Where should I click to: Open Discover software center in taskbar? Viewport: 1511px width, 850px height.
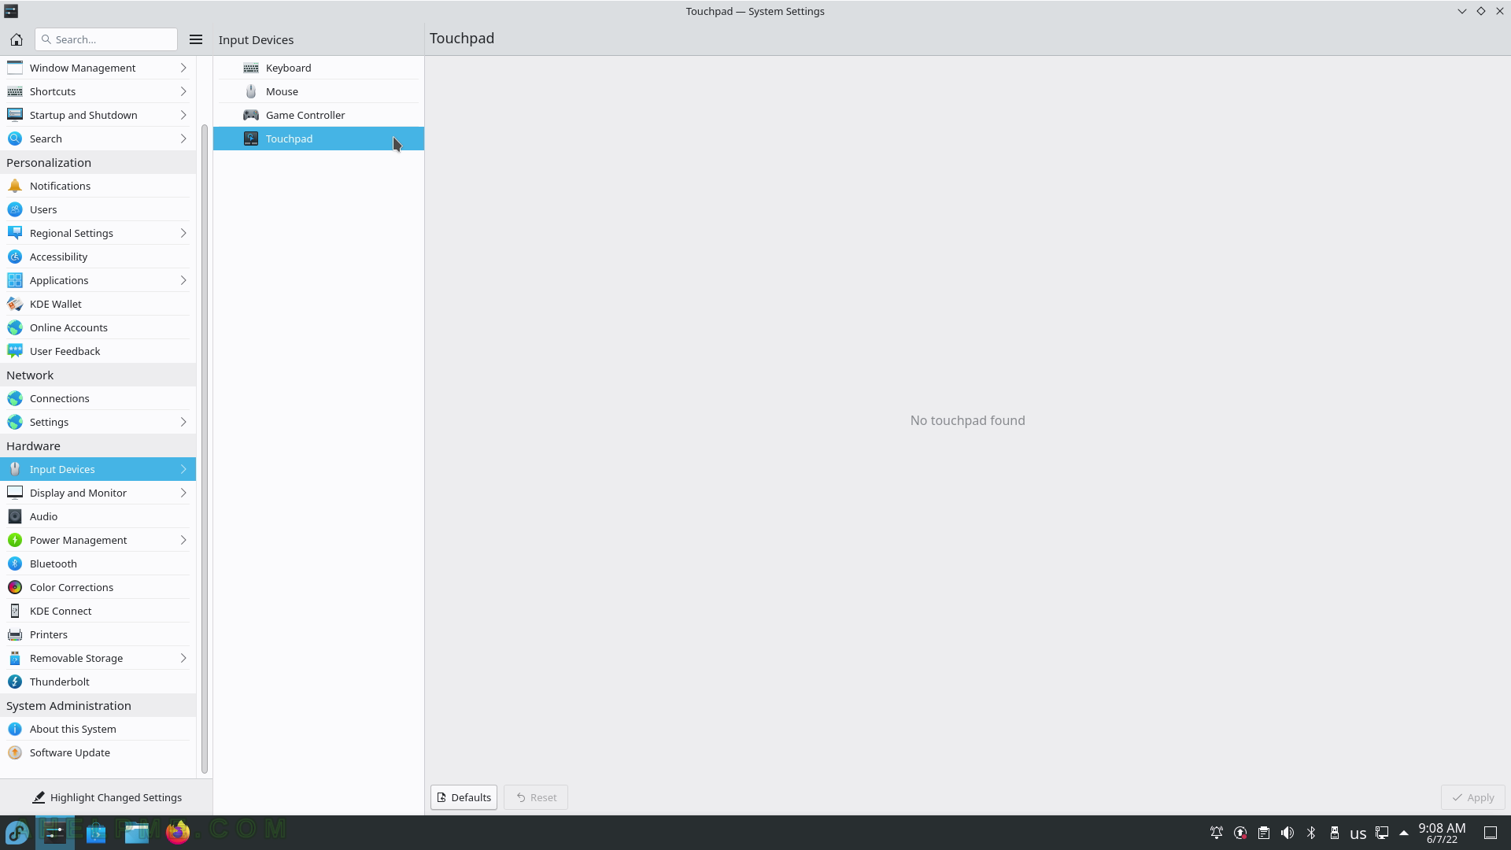coord(96,833)
